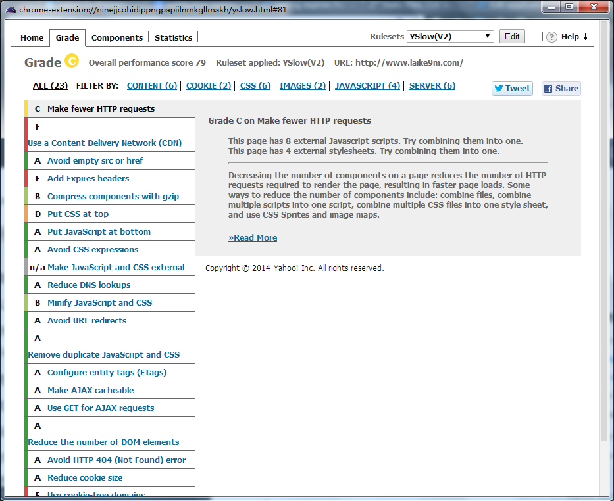This screenshot has height=501, width=614.
Task: Go to the Home tab
Action: [x=32, y=37]
